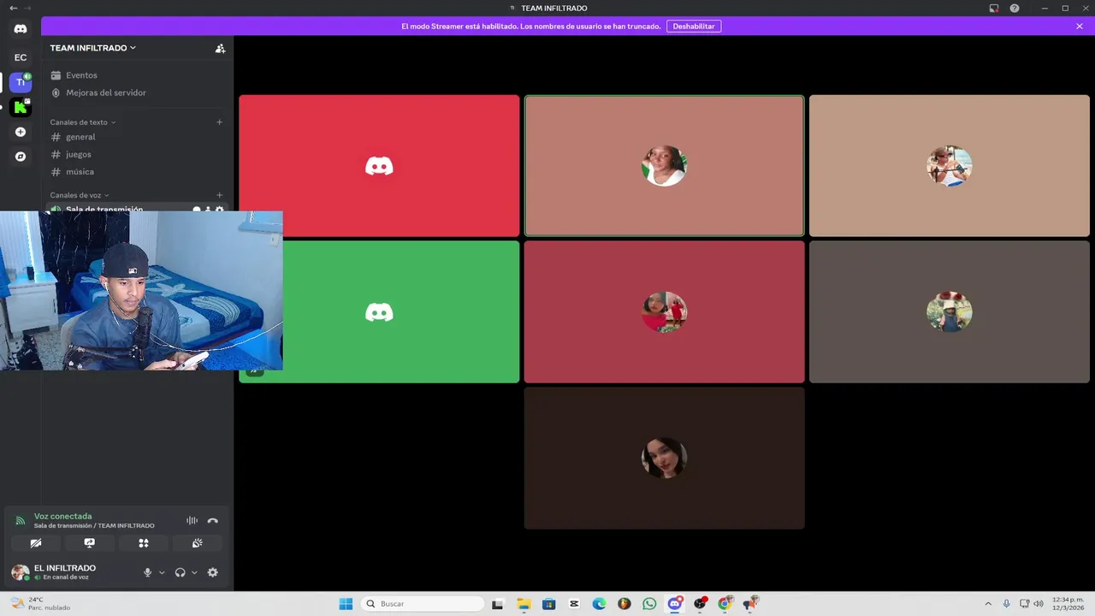
Task: Open Microsoft Store from taskbar
Action: coord(548,604)
